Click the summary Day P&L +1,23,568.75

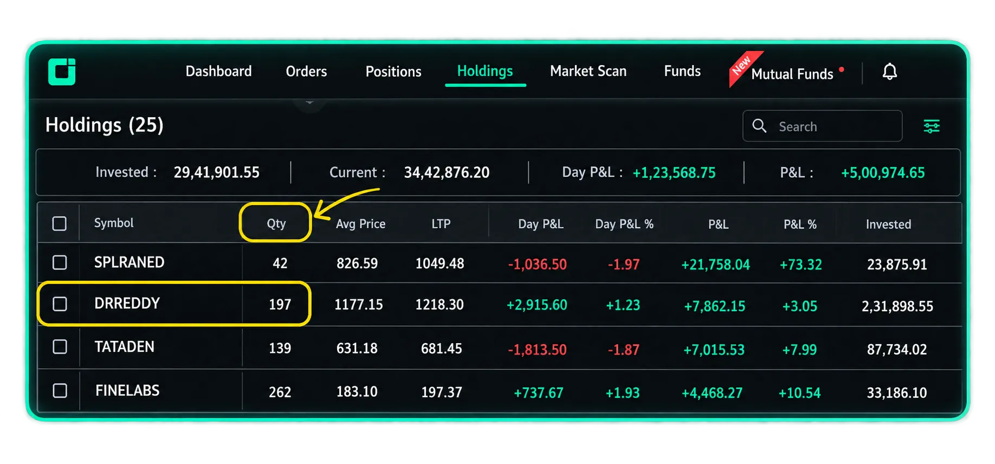674,173
